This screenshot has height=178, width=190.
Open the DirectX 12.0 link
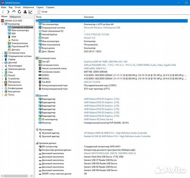(x=89, y=38)
